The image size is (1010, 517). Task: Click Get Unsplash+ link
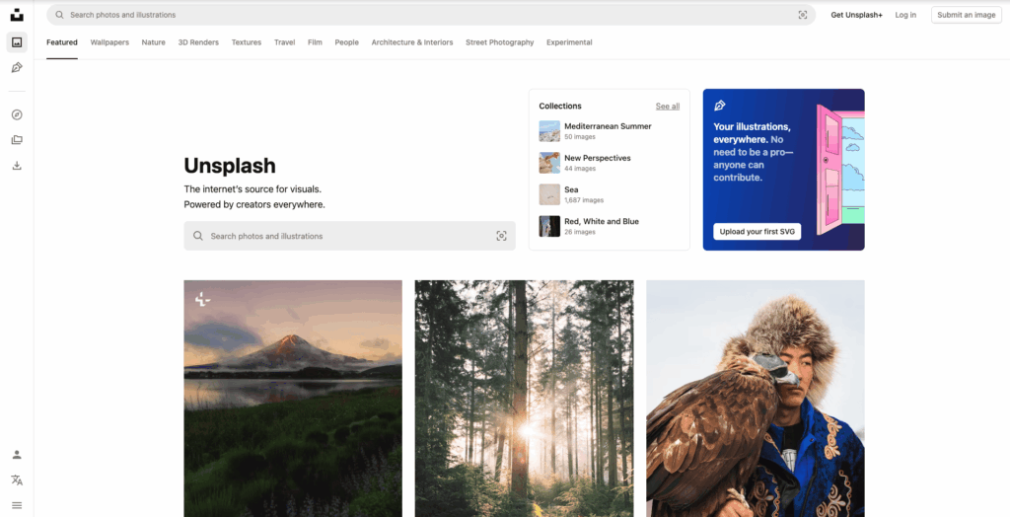[857, 15]
